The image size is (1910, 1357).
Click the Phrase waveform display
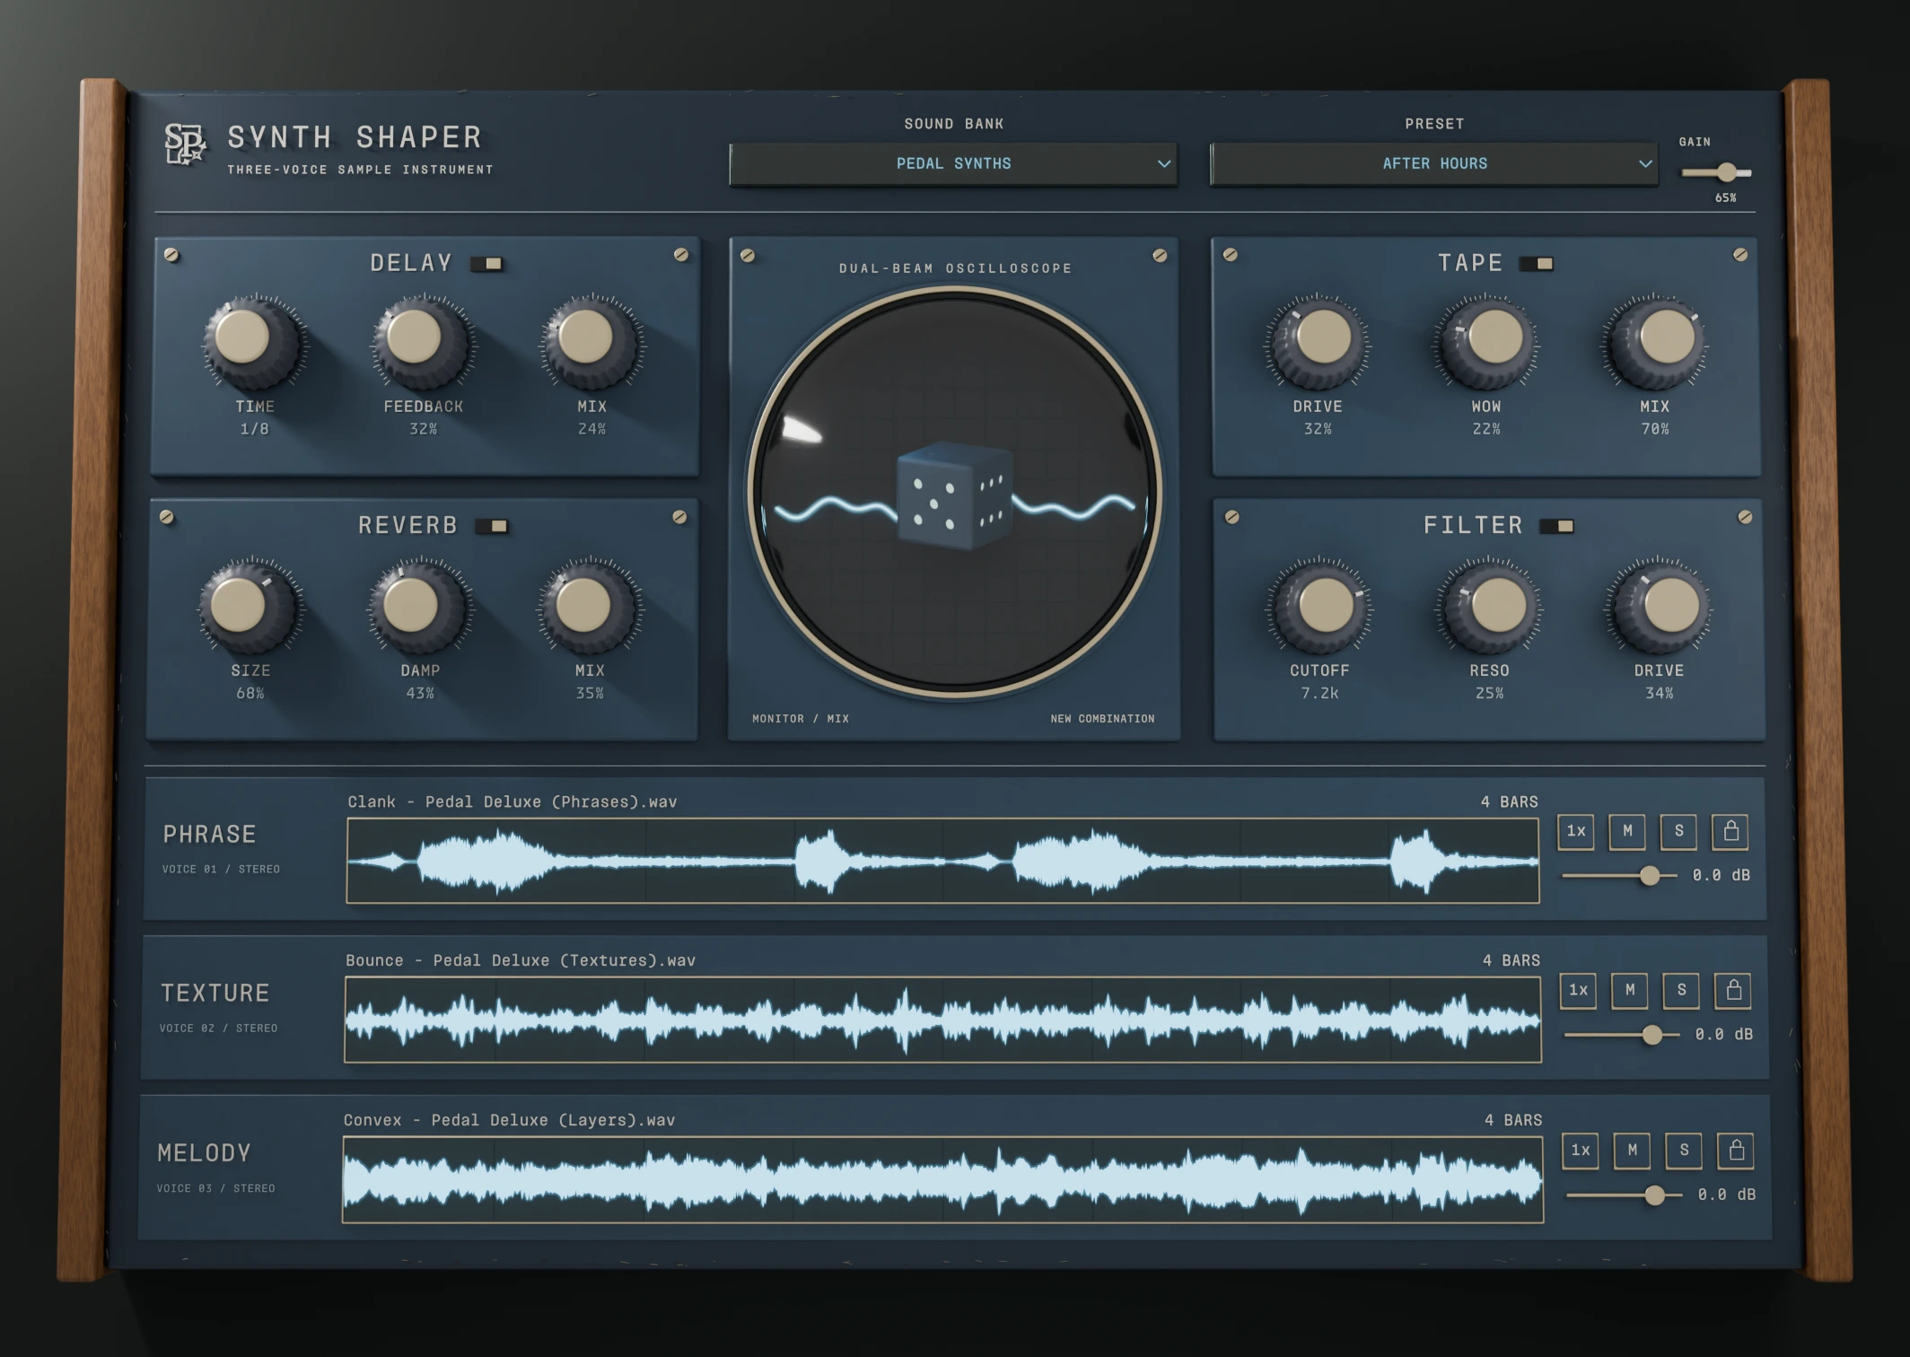(x=942, y=861)
